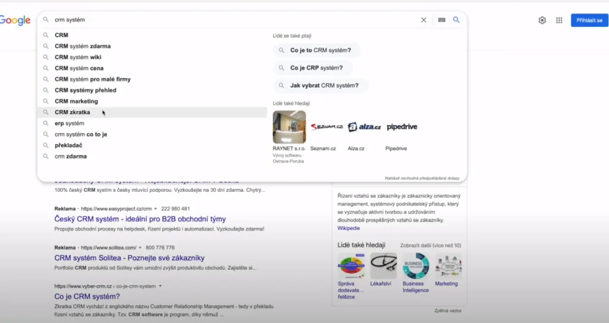Open 'Správa dodavatelského řetězce' thumbnail

click(x=351, y=266)
